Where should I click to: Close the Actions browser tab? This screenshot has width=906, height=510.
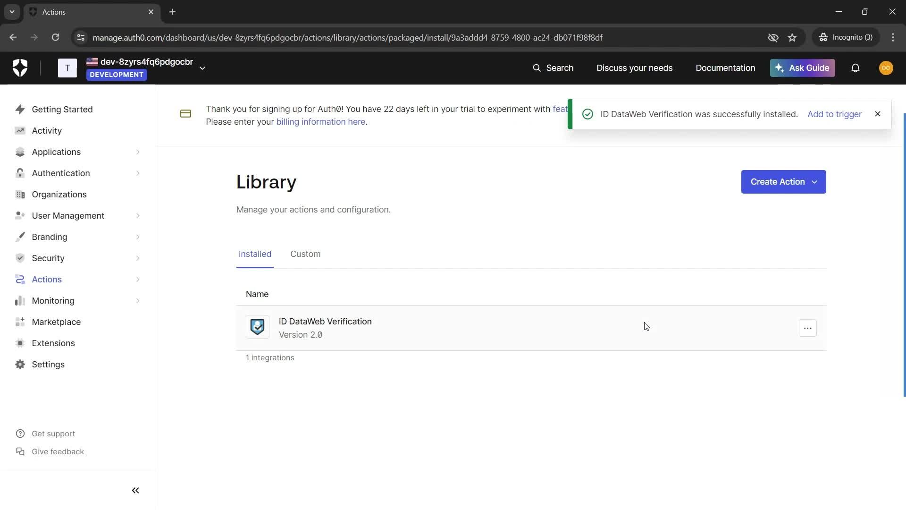(151, 12)
